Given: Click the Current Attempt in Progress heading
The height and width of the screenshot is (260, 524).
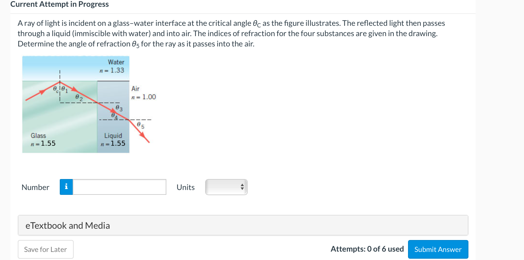Looking at the screenshot, I should tap(59, 4).
